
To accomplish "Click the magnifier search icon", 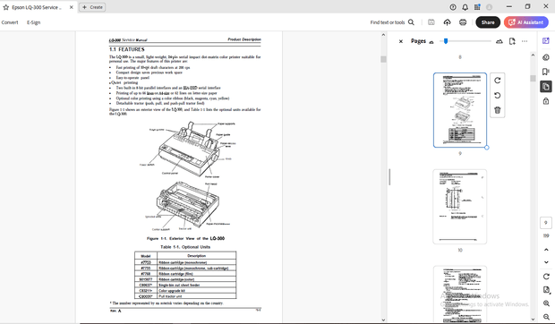I will click(x=411, y=22).
